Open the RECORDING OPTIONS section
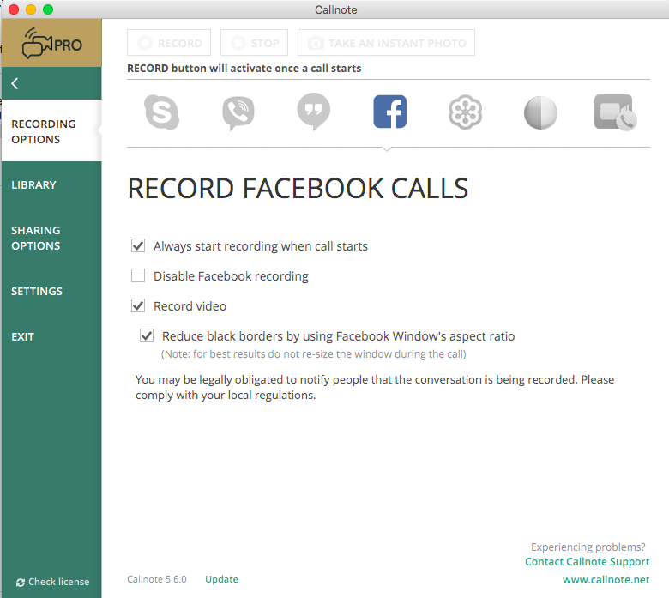 point(51,131)
